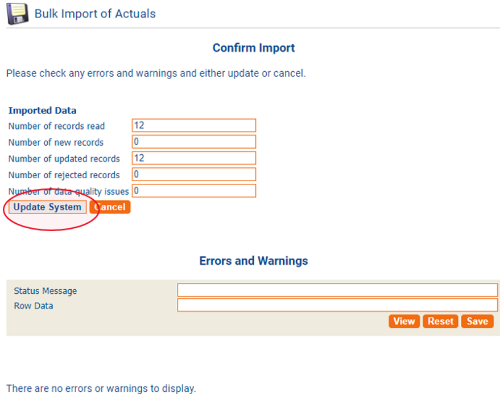Click the Update System button
This screenshot has width=500, height=394.
click(x=48, y=207)
